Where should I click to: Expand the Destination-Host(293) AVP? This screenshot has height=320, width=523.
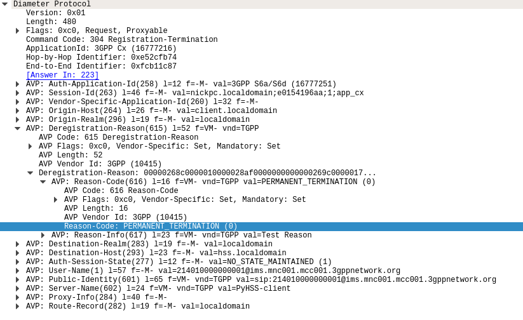click(x=17, y=253)
